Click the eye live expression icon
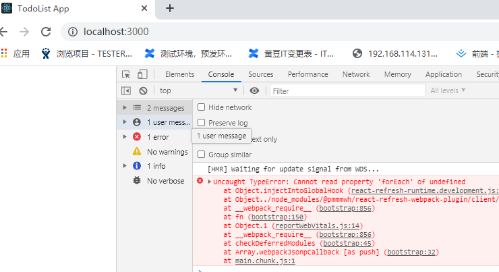Screen dimensions: 499x272 [x=254, y=90]
